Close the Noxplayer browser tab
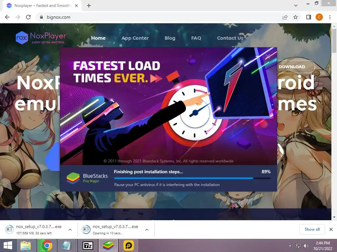Viewport: 337px width, 252px height. click(76, 6)
